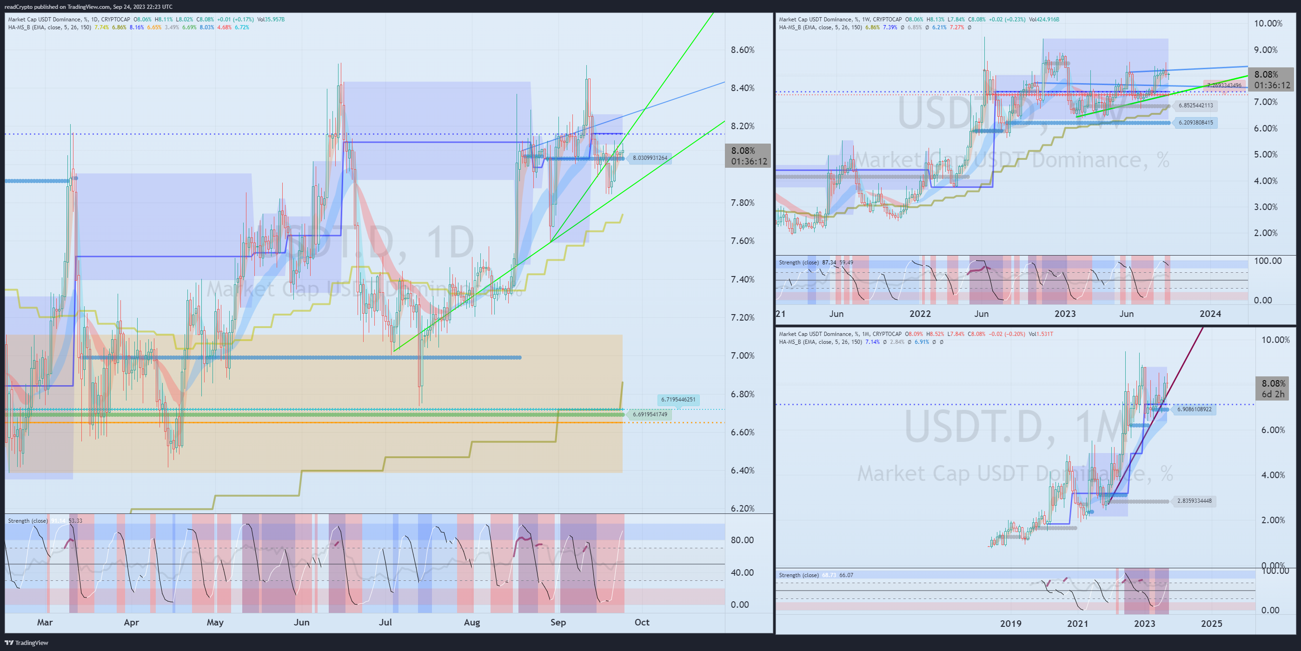Click the 6.20% tick on the daily price axis

743,508
